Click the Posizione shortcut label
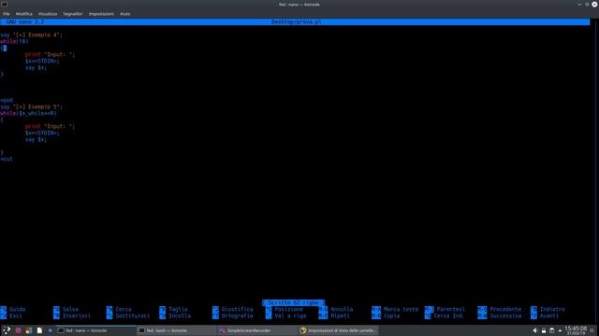This screenshot has height=336, width=599. 289,309
